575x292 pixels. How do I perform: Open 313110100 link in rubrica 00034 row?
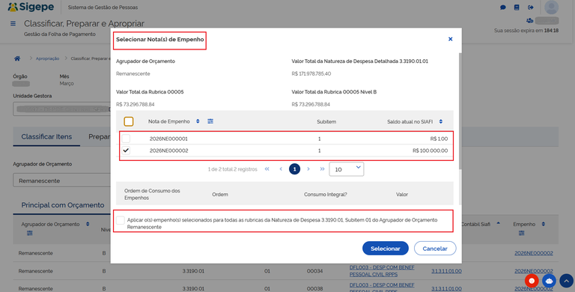pyautogui.click(x=446, y=271)
